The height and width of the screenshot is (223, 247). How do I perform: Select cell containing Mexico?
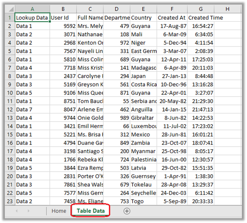(143, 134)
